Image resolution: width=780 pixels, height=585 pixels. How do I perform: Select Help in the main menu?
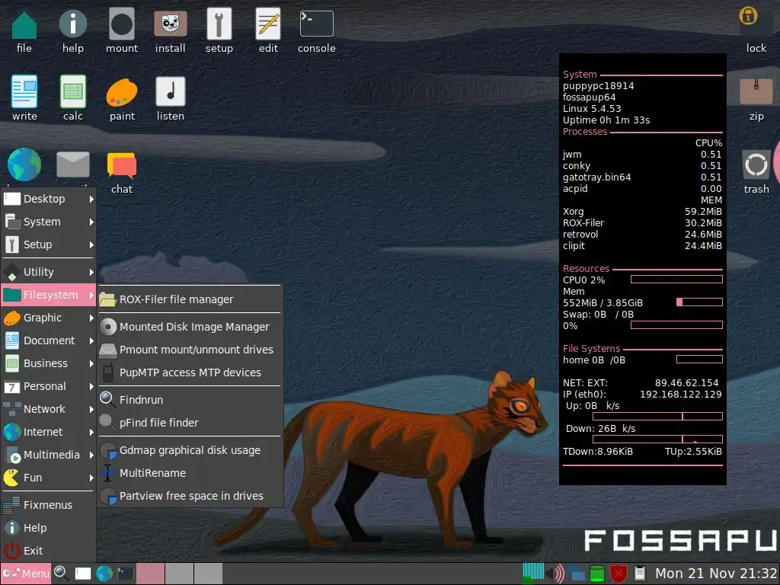tap(48, 529)
